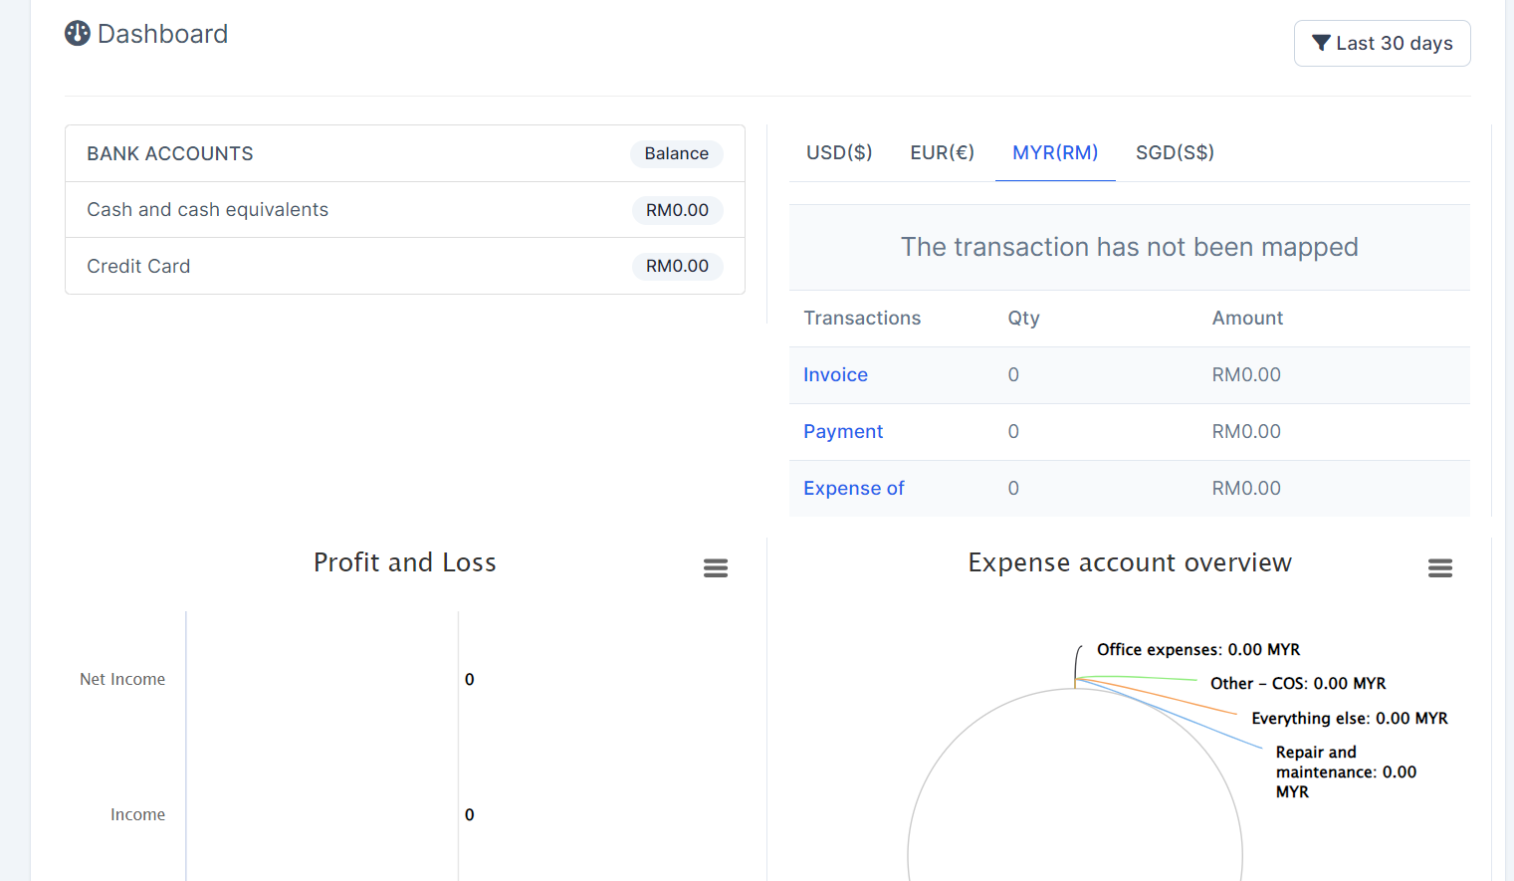Screen dimensions: 1514x881
Task: Click the Balance badge in Bank Accounts
Action: pos(676,154)
